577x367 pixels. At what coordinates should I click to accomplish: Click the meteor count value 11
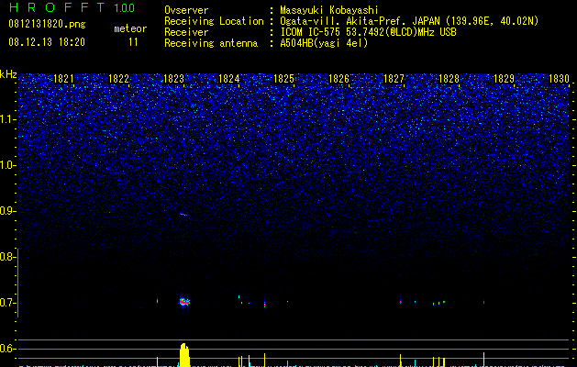point(133,42)
